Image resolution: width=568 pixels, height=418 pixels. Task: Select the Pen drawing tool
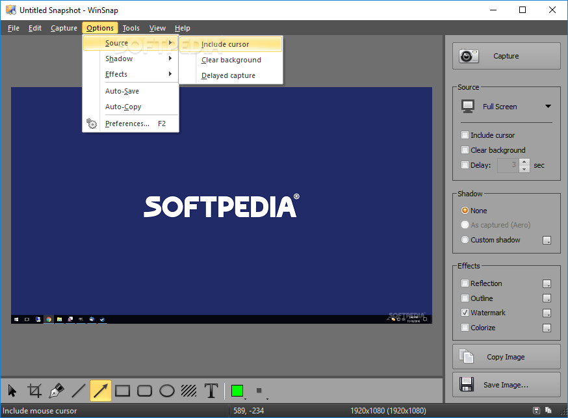[x=57, y=391]
